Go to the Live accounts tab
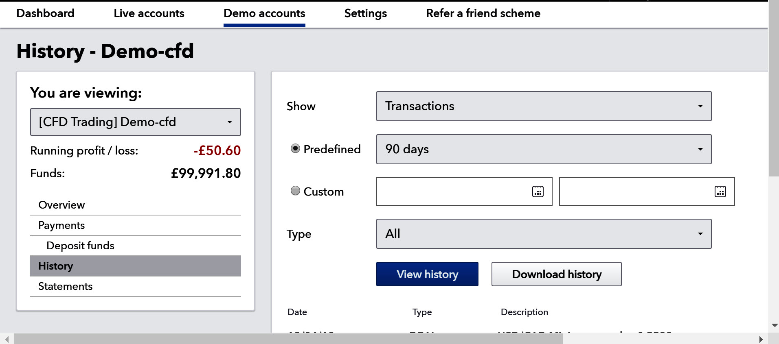This screenshot has height=344, width=779. coord(149,13)
